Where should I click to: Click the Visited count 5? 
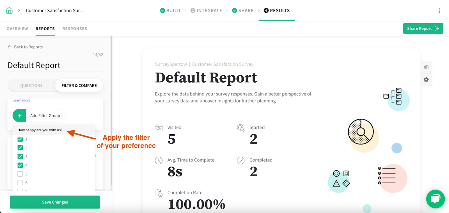pos(172,139)
